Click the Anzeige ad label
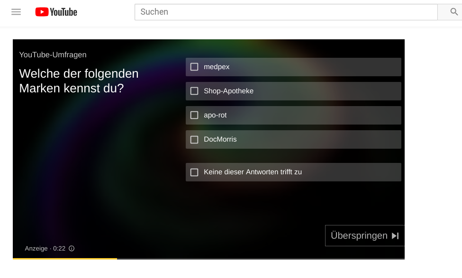This screenshot has height=278, width=462. point(36,248)
